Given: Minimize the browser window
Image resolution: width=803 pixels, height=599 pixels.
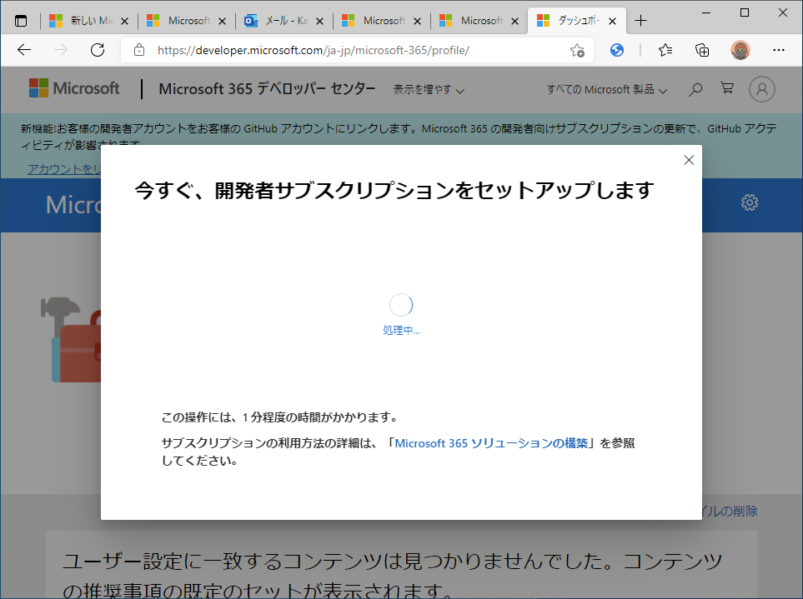Looking at the screenshot, I should point(707,12).
